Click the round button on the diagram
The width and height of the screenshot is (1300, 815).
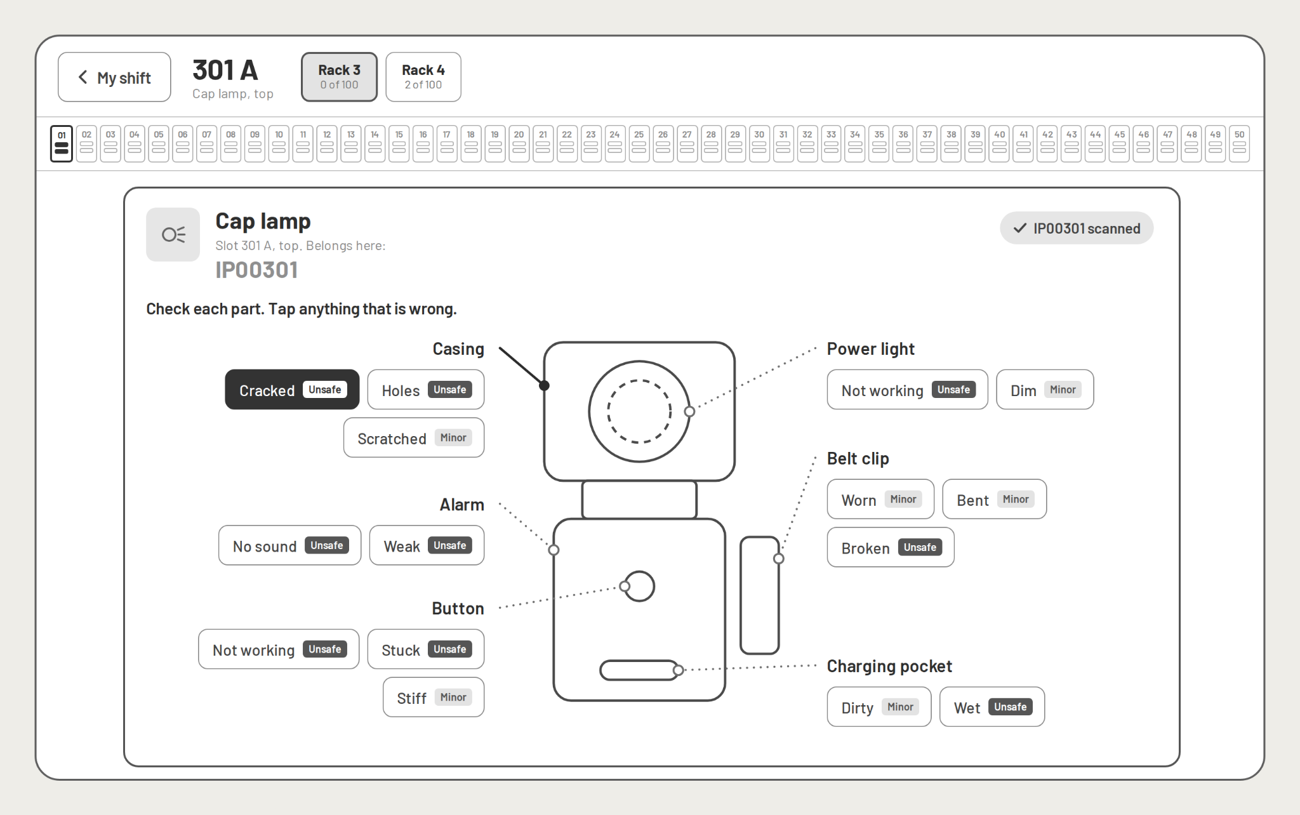[x=639, y=586]
